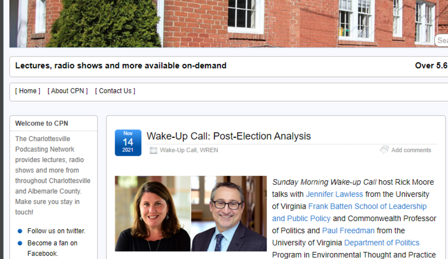Open the Frank Batten School of Leadership link
The image size is (448, 259).
tap(367, 207)
